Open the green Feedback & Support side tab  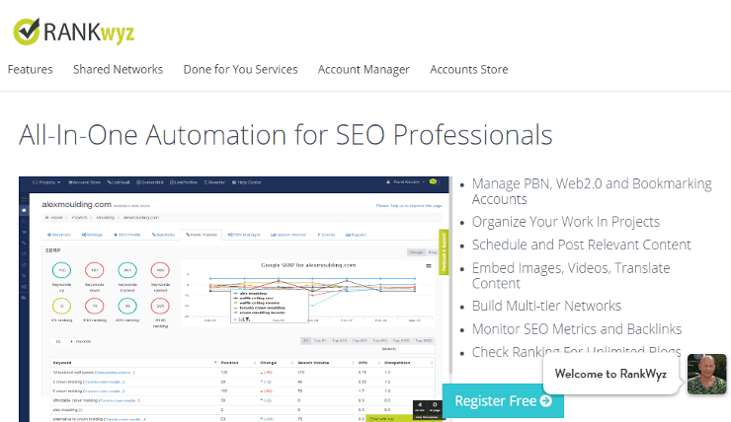444,252
